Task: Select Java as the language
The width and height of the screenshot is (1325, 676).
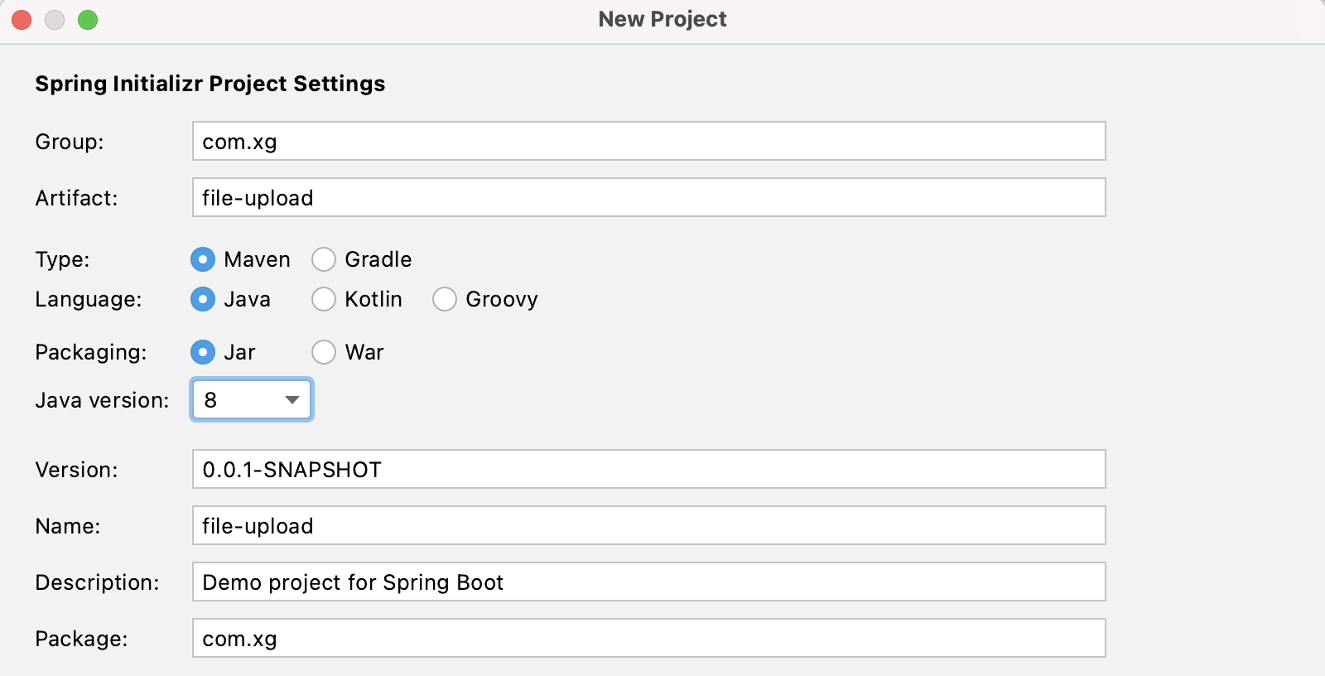Action: click(x=203, y=299)
